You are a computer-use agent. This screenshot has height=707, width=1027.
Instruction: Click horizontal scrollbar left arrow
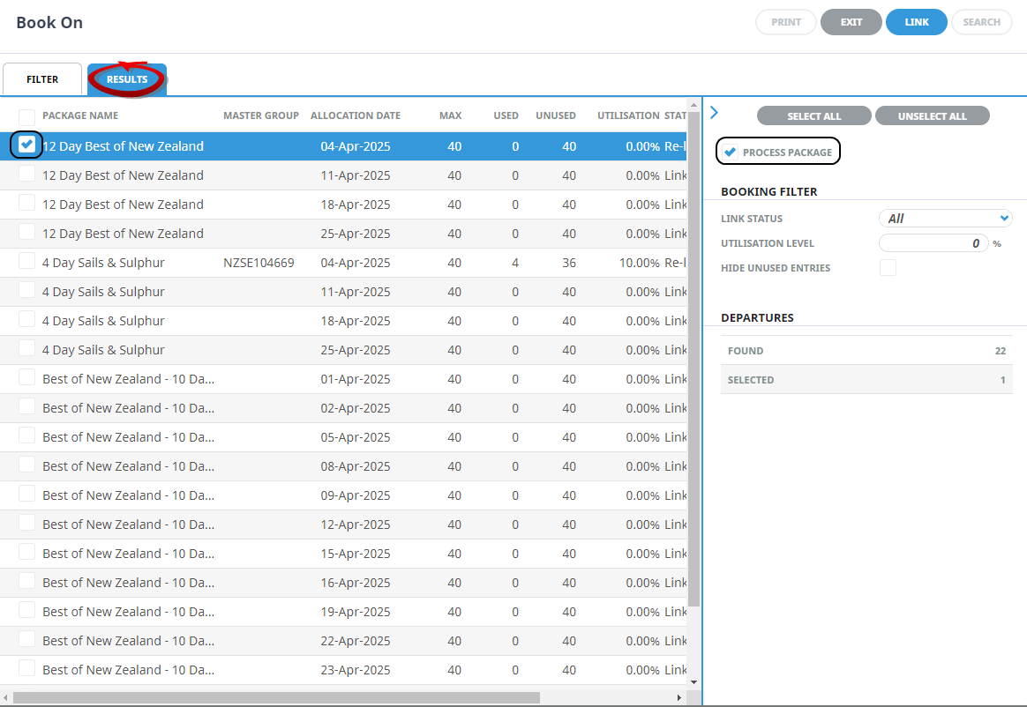tap(7, 697)
